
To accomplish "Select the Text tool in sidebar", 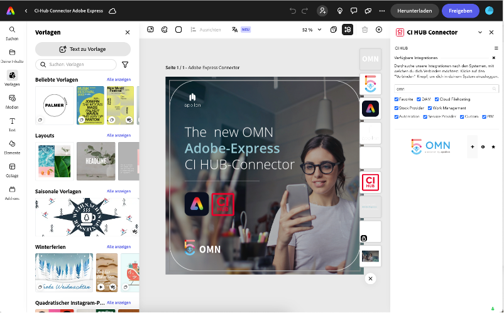I will (x=12, y=124).
